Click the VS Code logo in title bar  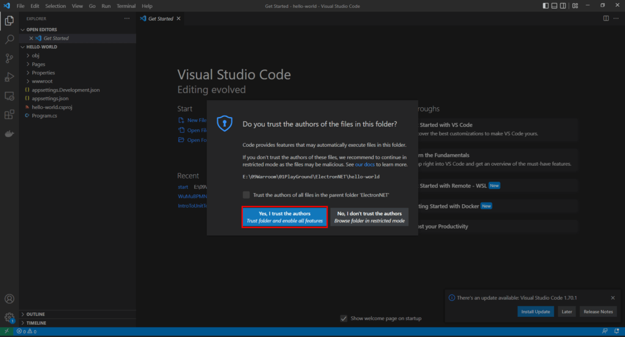tap(7, 6)
